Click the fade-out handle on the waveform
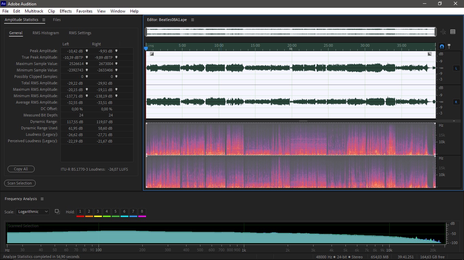Viewport: 464px width, 260px height. pyautogui.click(x=430, y=54)
